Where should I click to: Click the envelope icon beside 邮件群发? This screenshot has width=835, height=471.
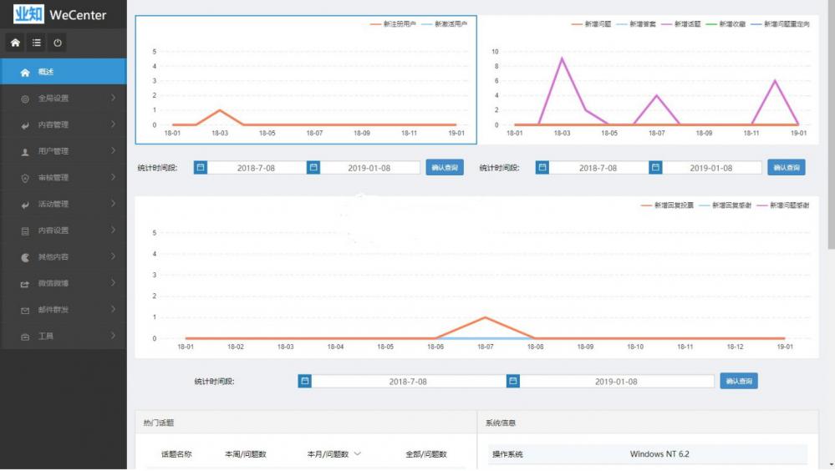(x=25, y=311)
